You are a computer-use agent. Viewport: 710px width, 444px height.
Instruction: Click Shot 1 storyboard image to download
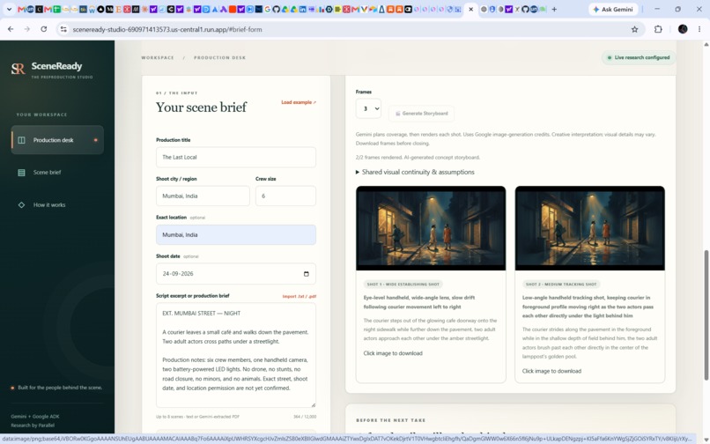click(x=431, y=228)
